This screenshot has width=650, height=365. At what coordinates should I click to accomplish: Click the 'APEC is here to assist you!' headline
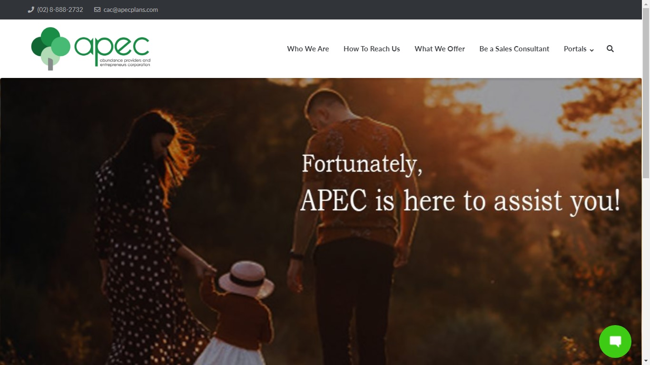460,200
